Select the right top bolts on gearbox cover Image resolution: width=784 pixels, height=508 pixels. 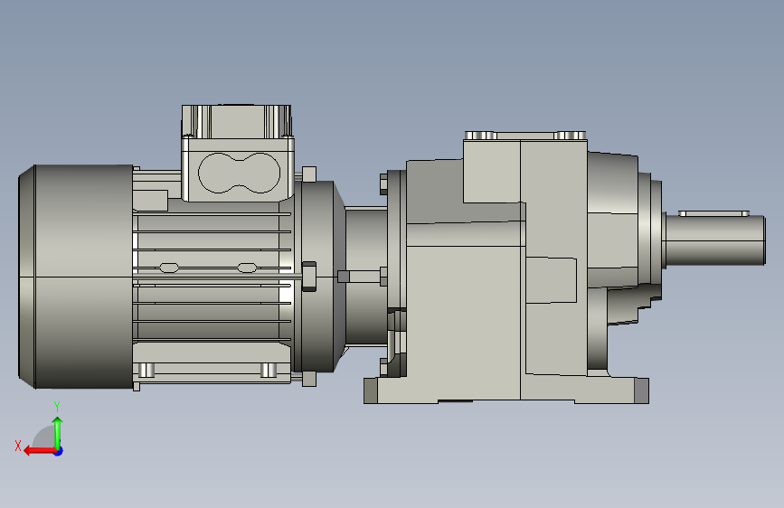click(570, 136)
